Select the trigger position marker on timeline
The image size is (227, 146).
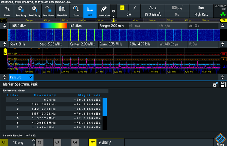pyautogui.click(x=114, y=20)
